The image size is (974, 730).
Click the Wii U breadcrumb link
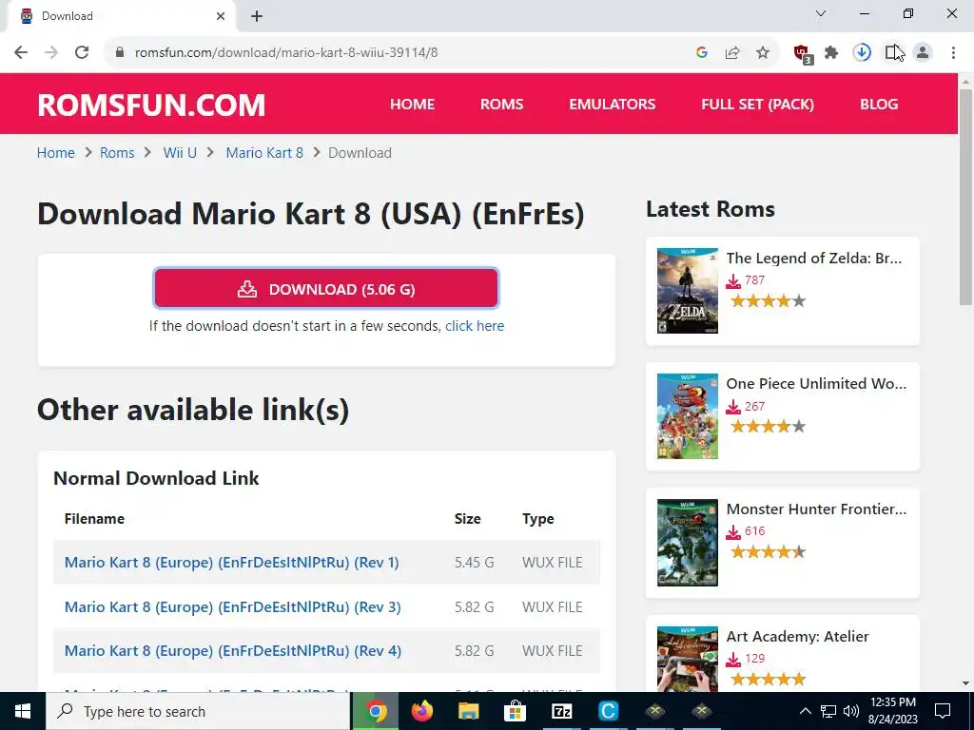click(180, 153)
